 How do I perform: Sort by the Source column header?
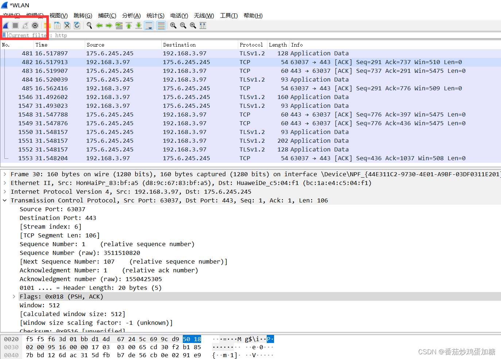(123, 45)
